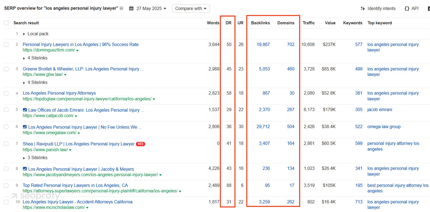Open the attorneys.superlawyers.com URL

click(x=100, y=191)
